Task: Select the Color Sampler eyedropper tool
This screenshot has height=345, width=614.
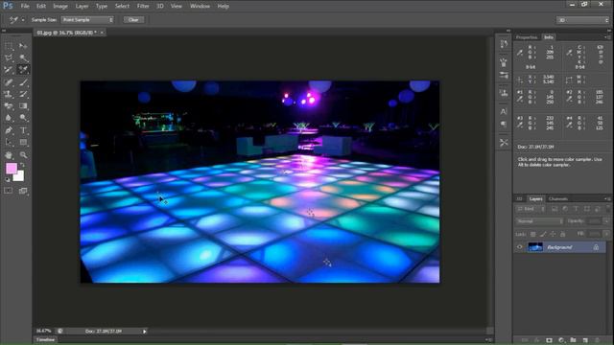Action: pyautogui.click(x=23, y=70)
